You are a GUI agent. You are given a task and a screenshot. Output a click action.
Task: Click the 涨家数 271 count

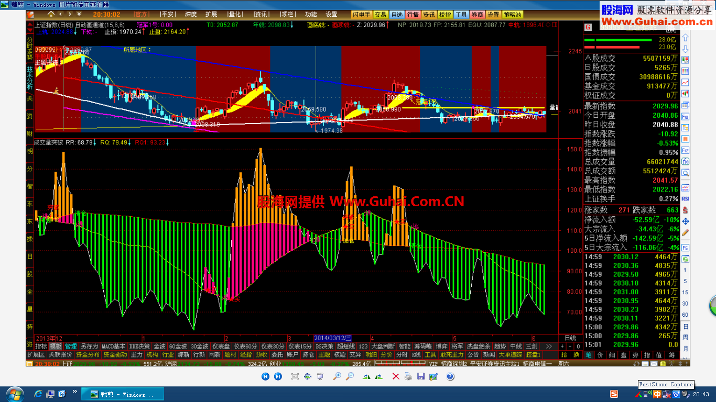click(623, 210)
